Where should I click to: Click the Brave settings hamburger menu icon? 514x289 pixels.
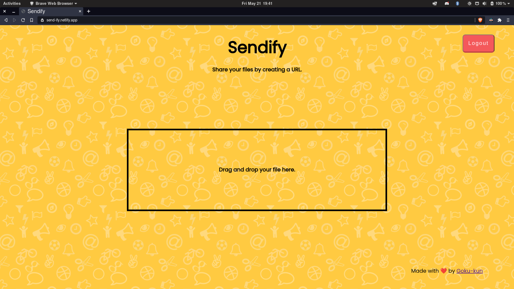pyautogui.click(x=508, y=20)
